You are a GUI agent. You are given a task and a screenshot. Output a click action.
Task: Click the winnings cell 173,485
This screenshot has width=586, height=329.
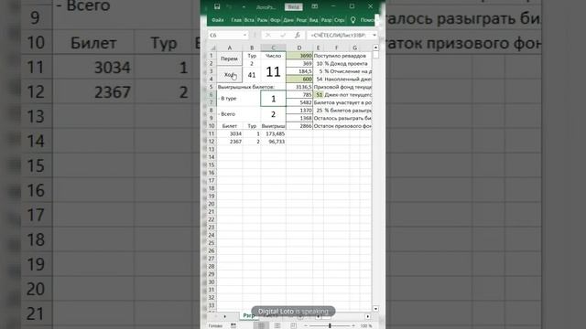point(273,133)
